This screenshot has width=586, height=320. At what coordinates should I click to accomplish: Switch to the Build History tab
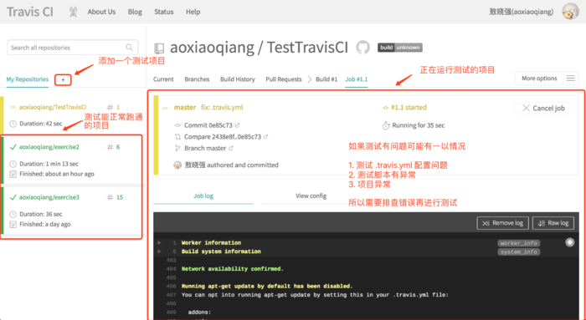tap(237, 79)
